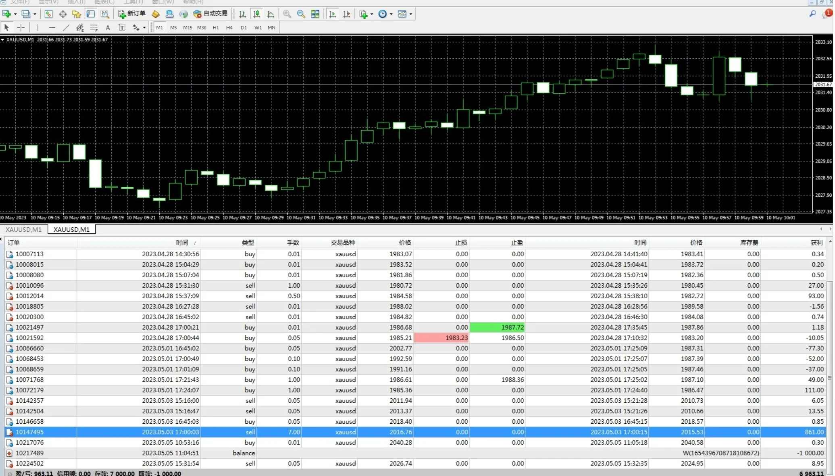Image resolution: width=835 pixels, height=476 pixels.
Task: Click the green take-profit cell 1987.72
Action: (497, 328)
